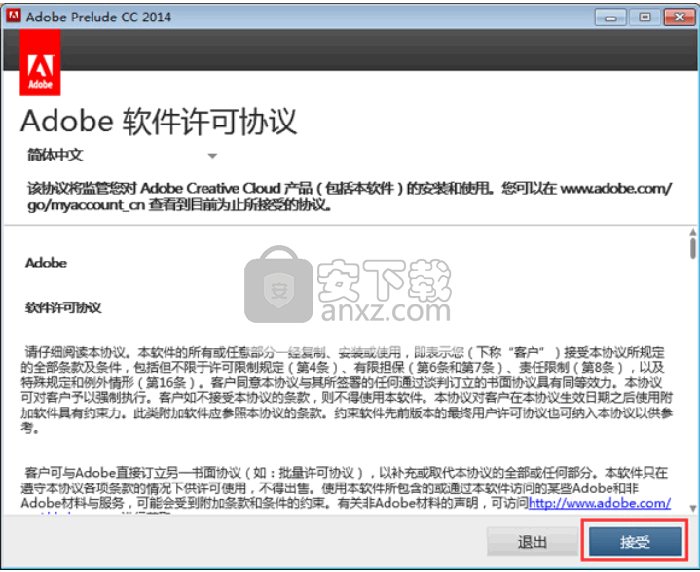
Task: Click the 接受 (Accept) button
Action: (x=635, y=542)
